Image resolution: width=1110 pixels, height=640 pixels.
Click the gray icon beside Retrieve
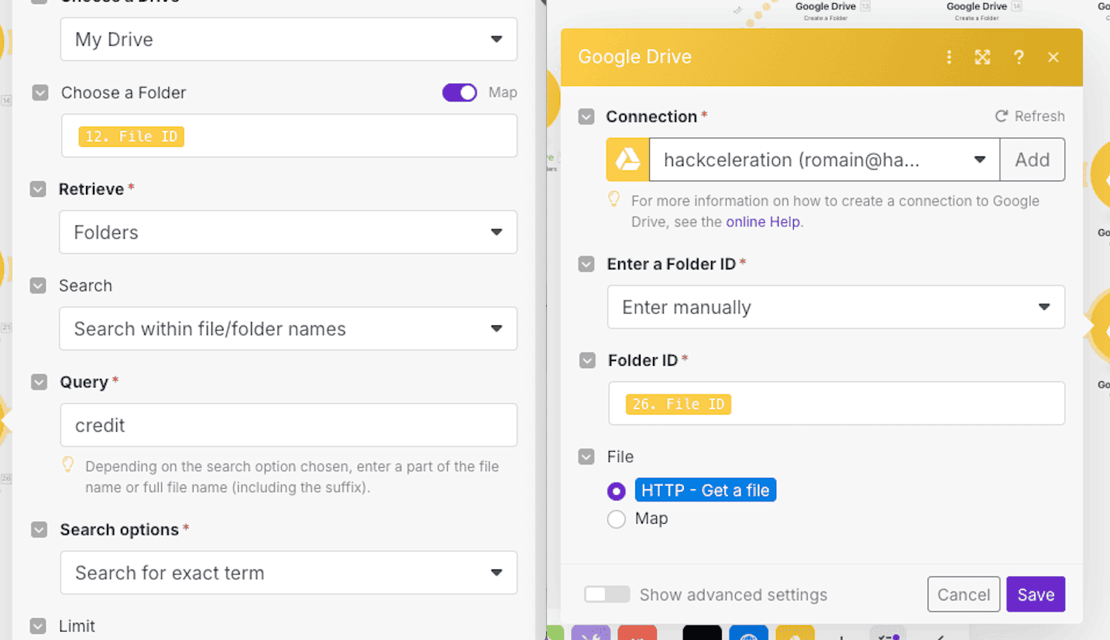pos(38,189)
